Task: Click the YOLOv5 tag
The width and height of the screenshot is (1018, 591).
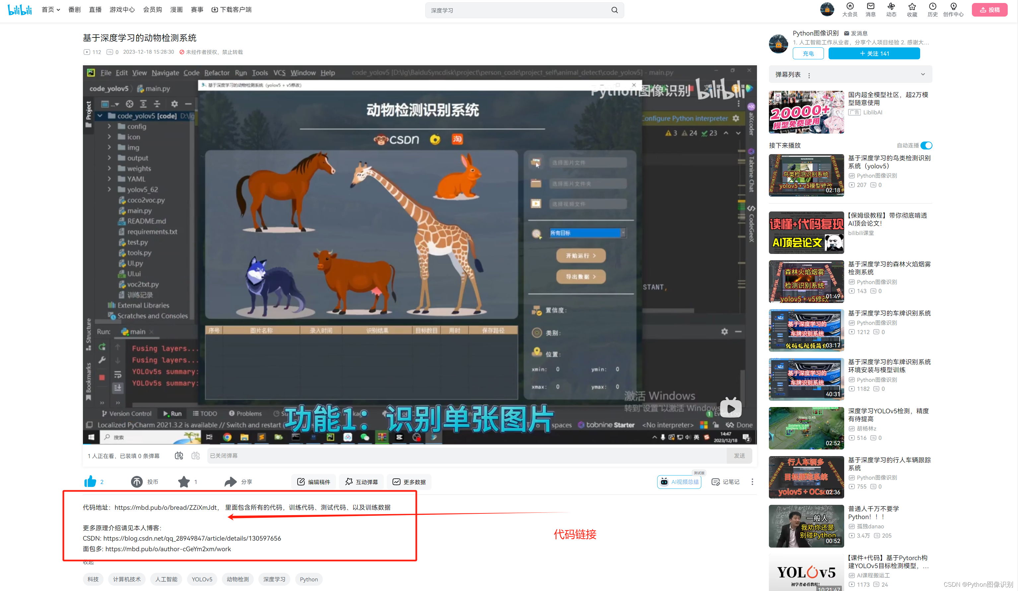Action: click(x=202, y=579)
